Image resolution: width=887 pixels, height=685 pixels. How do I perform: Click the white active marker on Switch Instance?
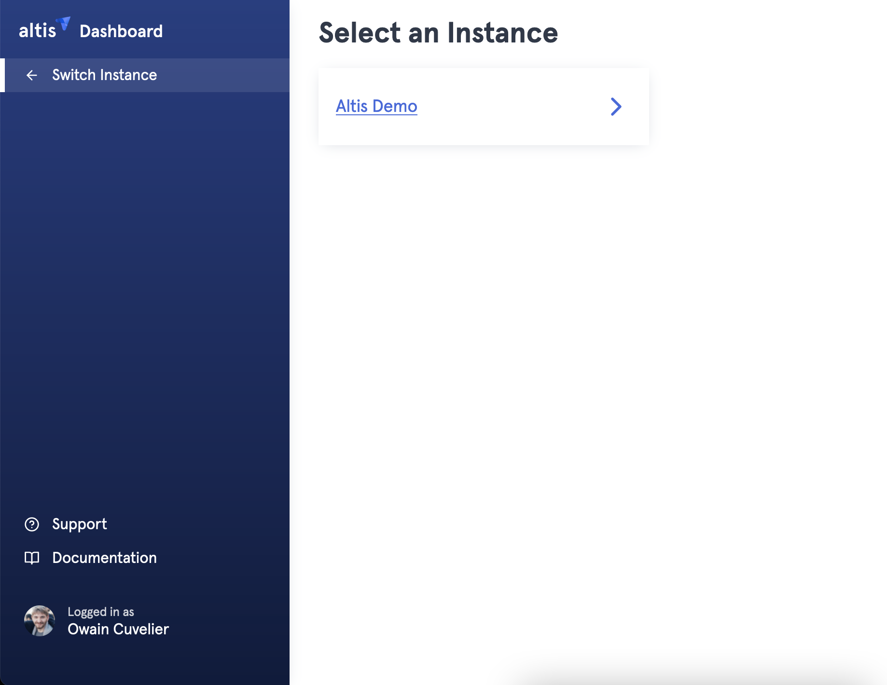click(2, 75)
